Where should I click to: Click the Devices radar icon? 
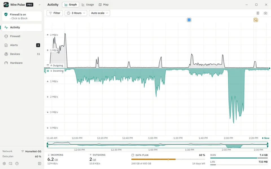pos(6,54)
